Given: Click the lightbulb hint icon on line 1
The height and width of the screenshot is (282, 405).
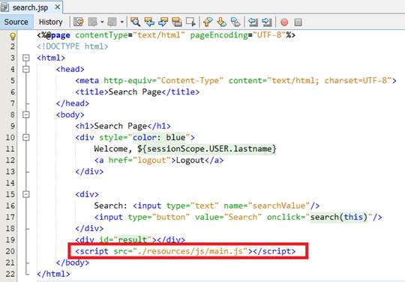Looking at the screenshot, I should [13, 36].
